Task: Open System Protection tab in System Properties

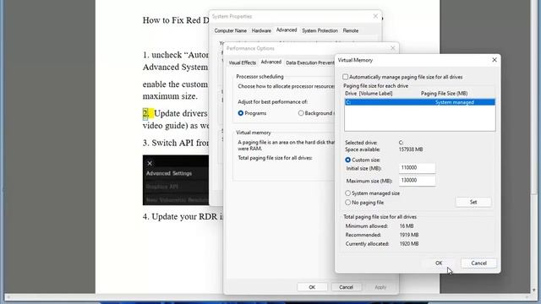Action: coord(320,30)
